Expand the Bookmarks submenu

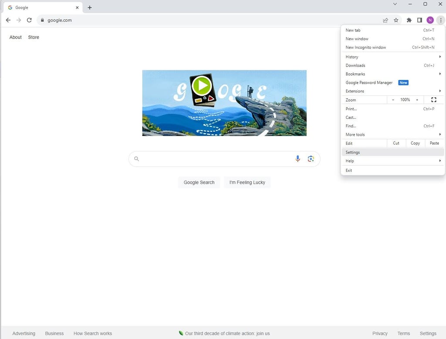(x=393, y=74)
